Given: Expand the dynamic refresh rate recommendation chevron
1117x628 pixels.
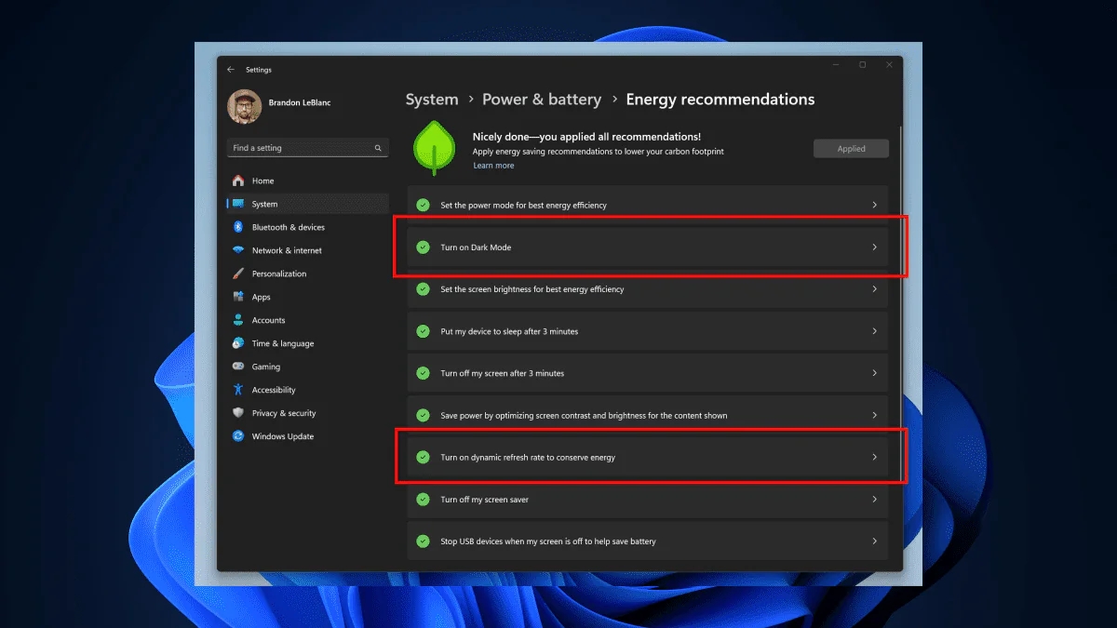Looking at the screenshot, I should (874, 457).
